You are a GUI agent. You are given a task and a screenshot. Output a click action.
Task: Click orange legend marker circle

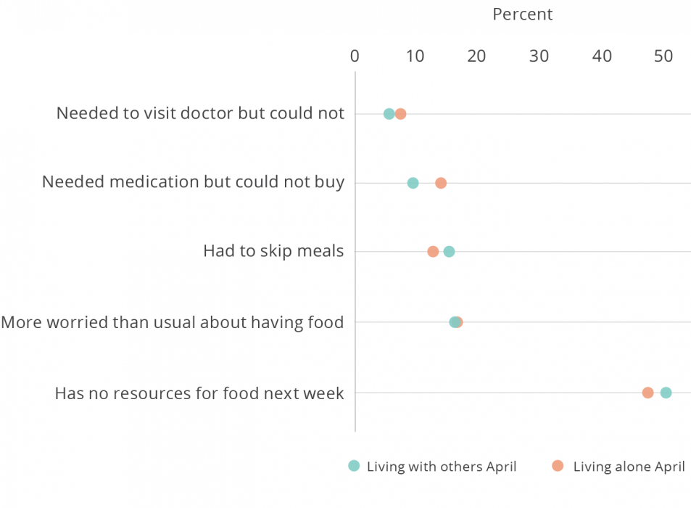coord(557,466)
